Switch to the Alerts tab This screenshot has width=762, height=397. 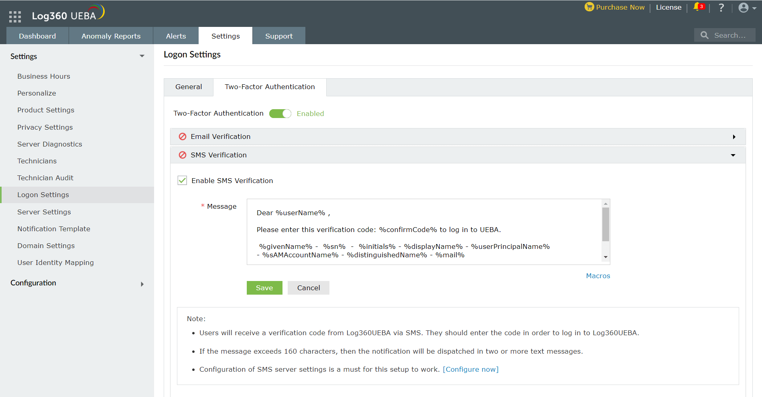tap(176, 36)
